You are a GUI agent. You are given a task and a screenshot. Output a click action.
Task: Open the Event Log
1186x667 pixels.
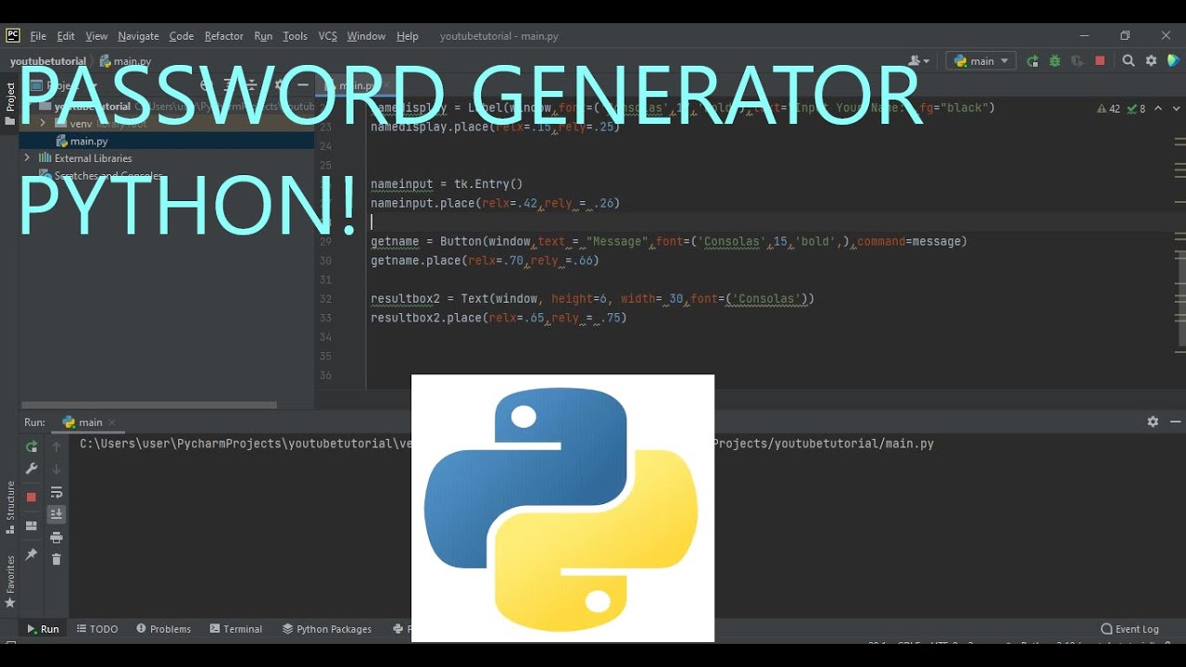tap(1130, 629)
